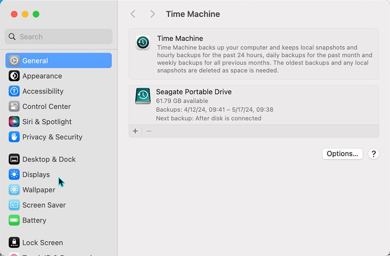This screenshot has width=390, height=256.
Task: Navigate forward with the right chevron
Action: point(152,14)
